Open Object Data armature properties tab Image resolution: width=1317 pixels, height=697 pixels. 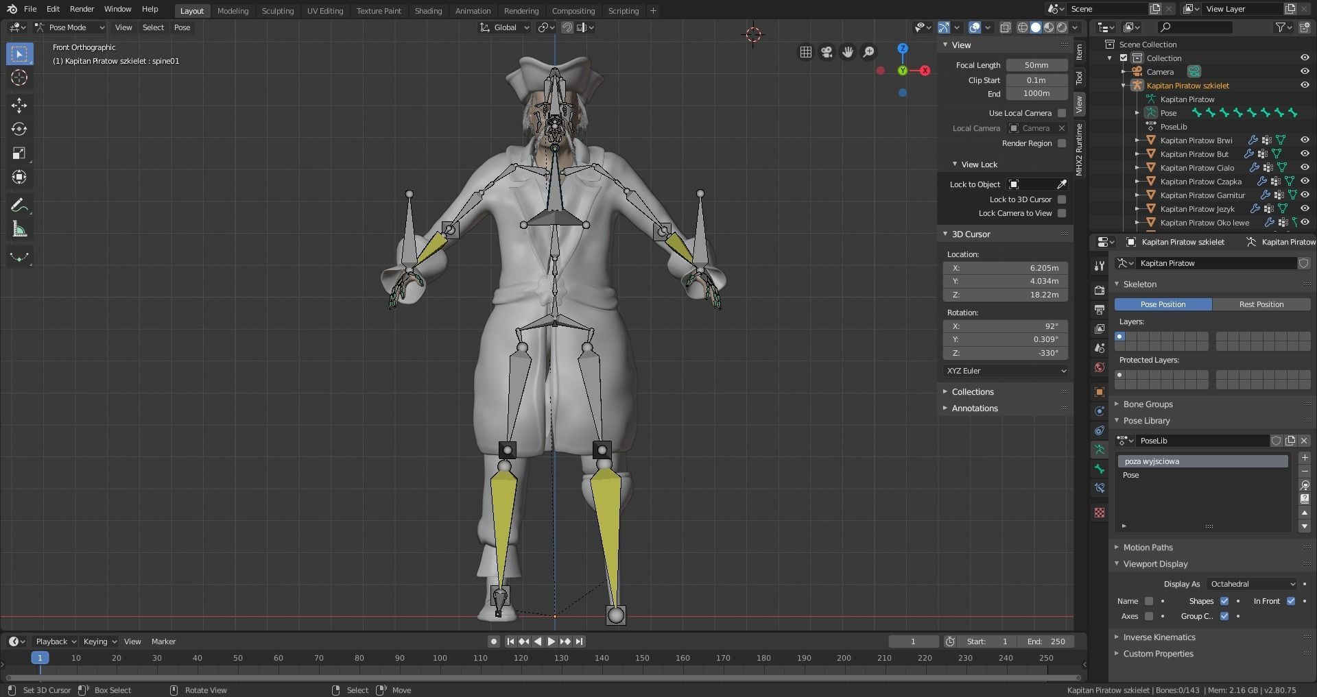pyautogui.click(x=1100, y=450)
